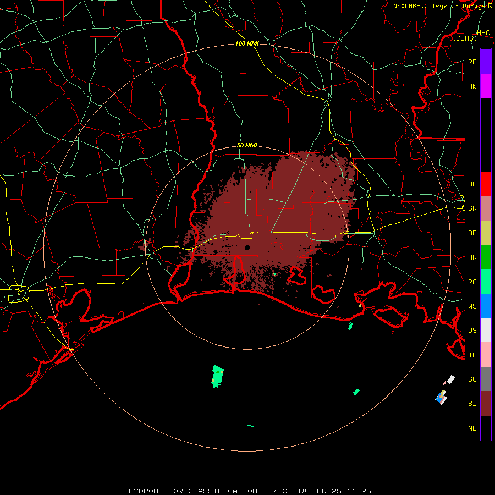Click the HR legend label
The height and width of the screenshot is (495, 495).
(472, 257)
